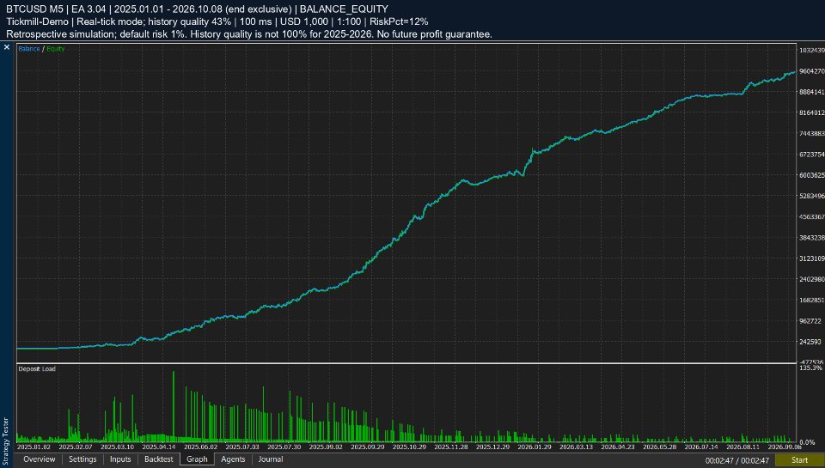Select the Backtest tab
The width and height of the screenshot is (825, 468).
(x=158, y=459)
